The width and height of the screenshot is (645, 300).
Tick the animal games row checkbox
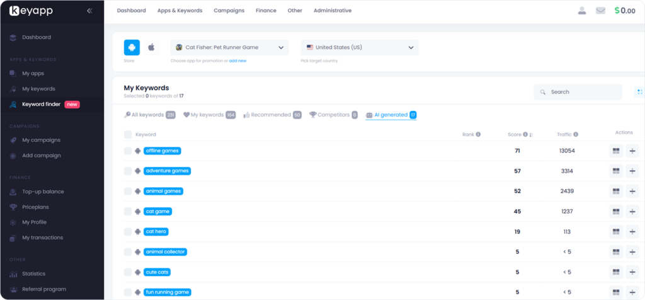128,191
